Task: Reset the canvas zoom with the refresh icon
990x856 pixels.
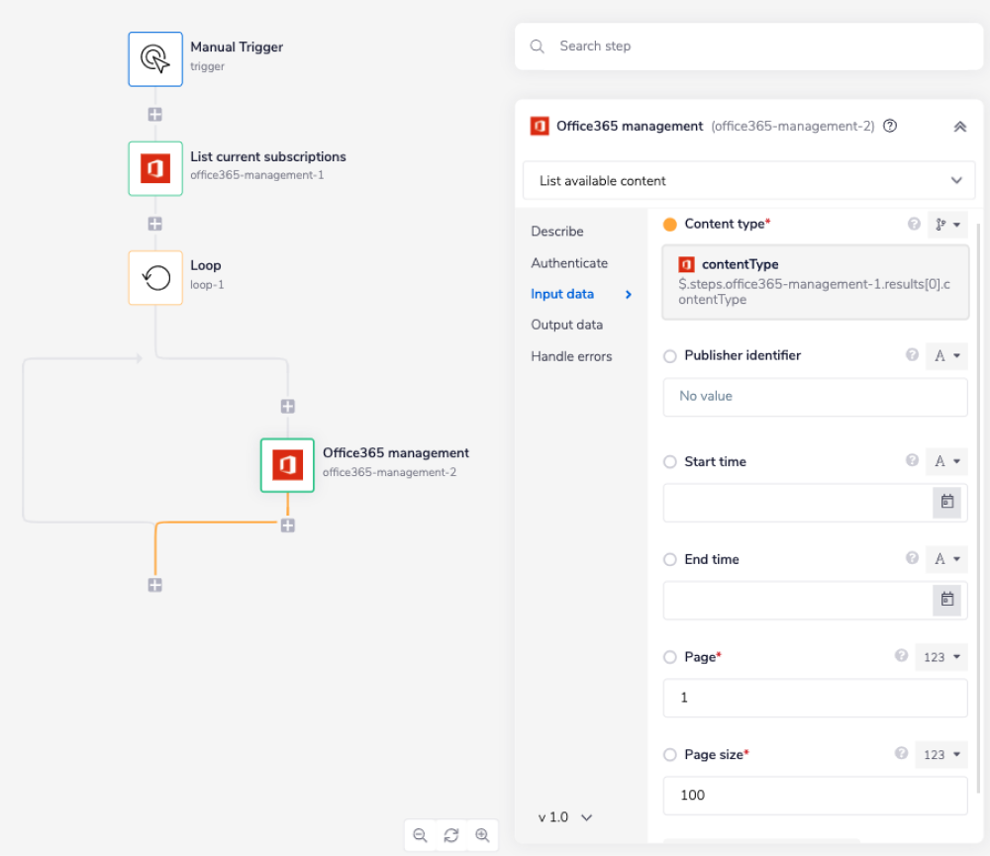Action: coord(451,834)
